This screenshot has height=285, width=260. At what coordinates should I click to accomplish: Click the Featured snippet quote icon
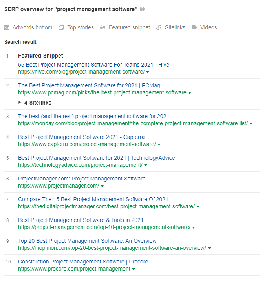coord(103,27)
